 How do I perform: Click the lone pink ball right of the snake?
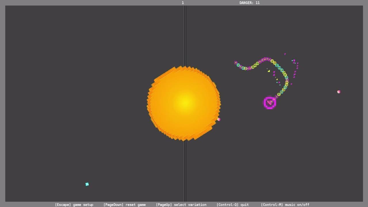click(x=339, y=92)
